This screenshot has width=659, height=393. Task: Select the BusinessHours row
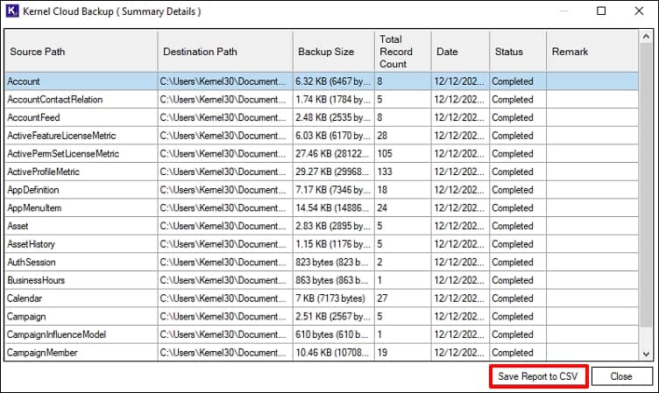(322, 280)
